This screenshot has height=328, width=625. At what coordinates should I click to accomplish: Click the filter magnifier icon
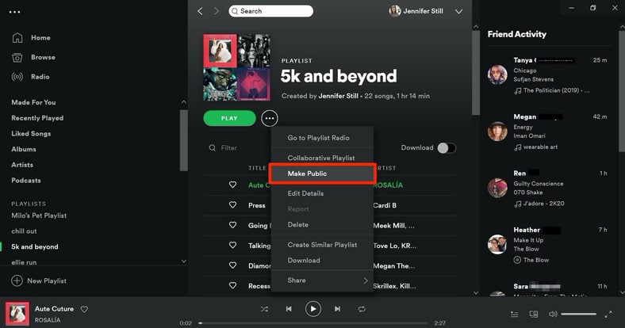[x=212, y=147]
